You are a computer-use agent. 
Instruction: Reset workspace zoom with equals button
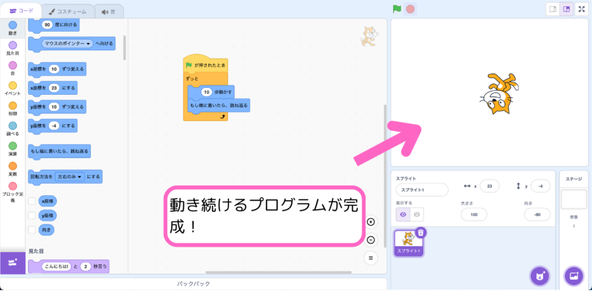(371, 258)
